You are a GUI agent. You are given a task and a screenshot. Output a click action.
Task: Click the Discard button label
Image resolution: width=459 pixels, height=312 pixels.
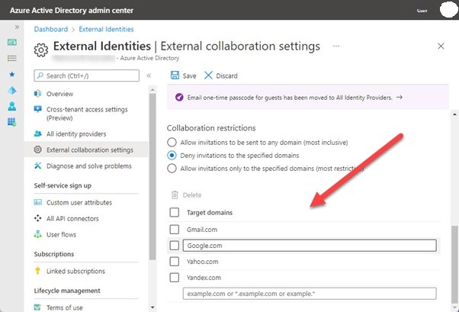[x=226, y=76]
